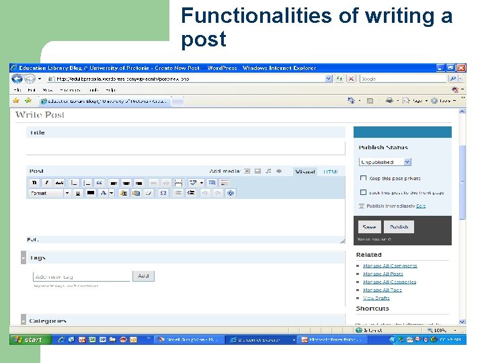The width and height of the screenshot is (484, 363).
Task: Align the post text left
Action: click(114, 183)
